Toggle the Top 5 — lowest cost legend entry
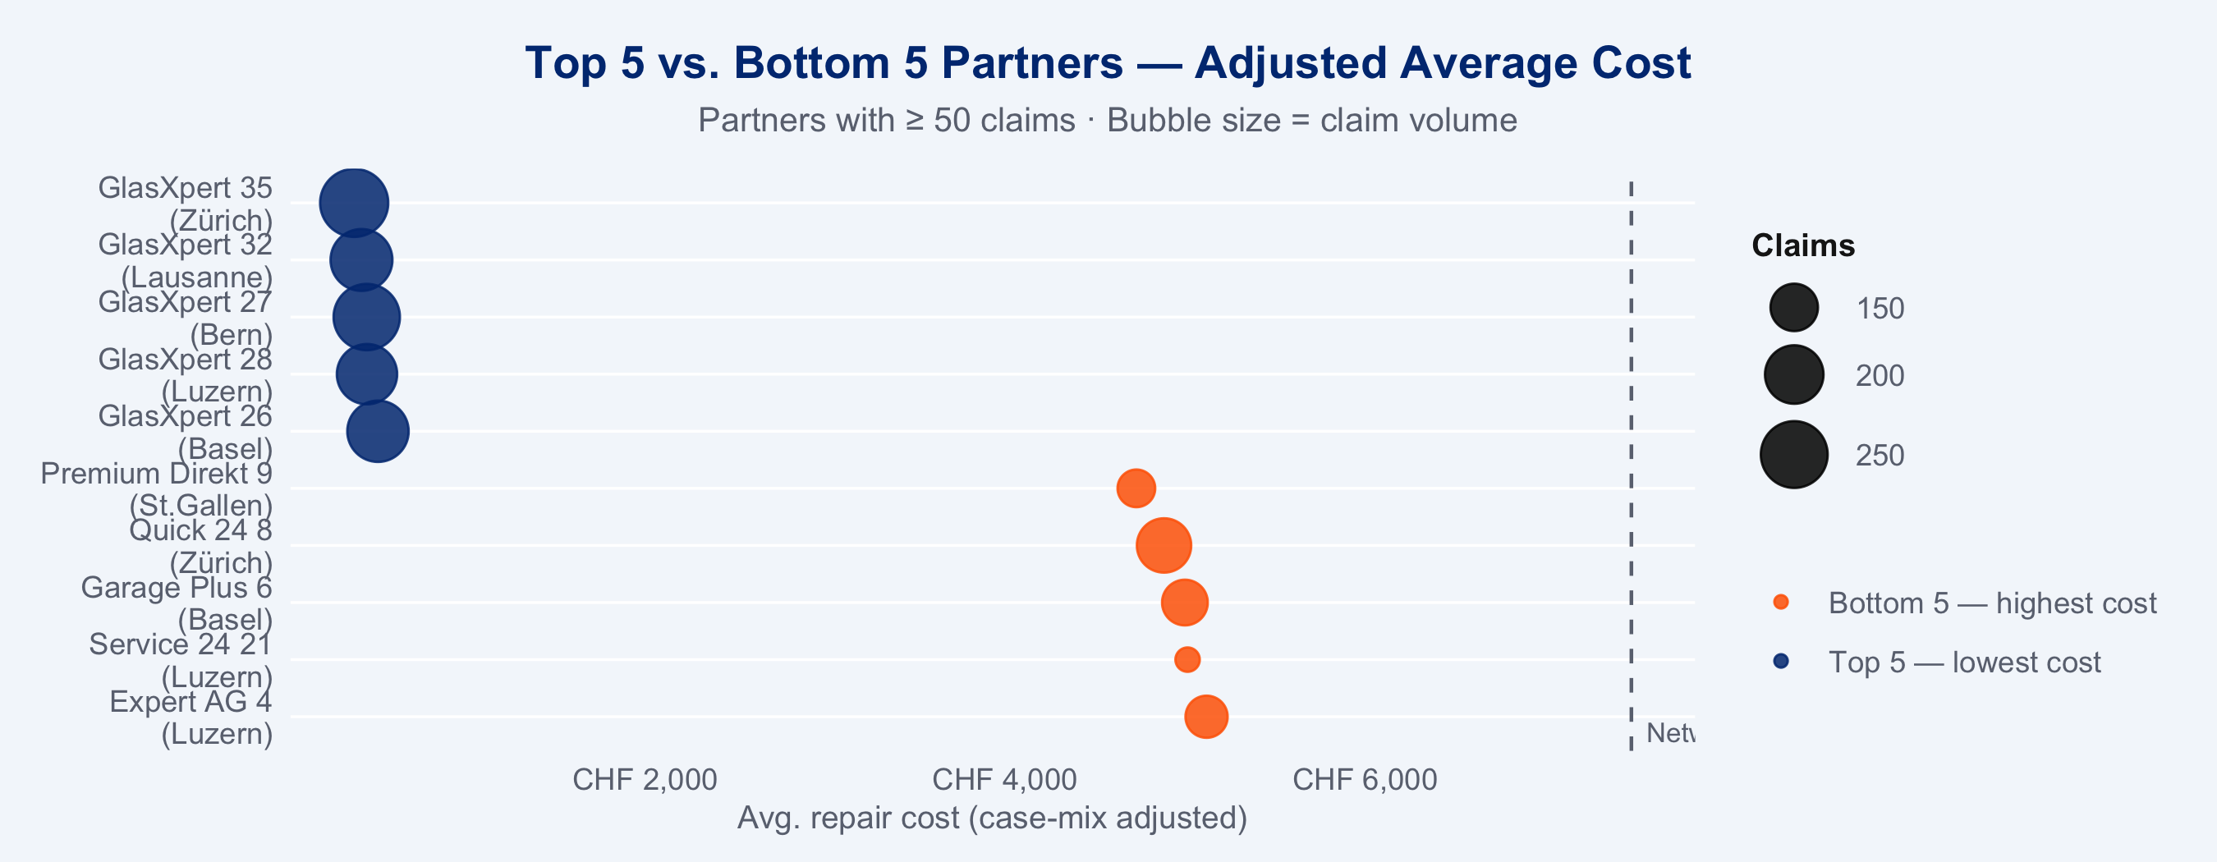Image resolution: width=2217 pixels, height=862 pixels. point(1964,663)
